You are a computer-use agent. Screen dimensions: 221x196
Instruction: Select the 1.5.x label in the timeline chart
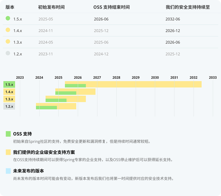9,84
